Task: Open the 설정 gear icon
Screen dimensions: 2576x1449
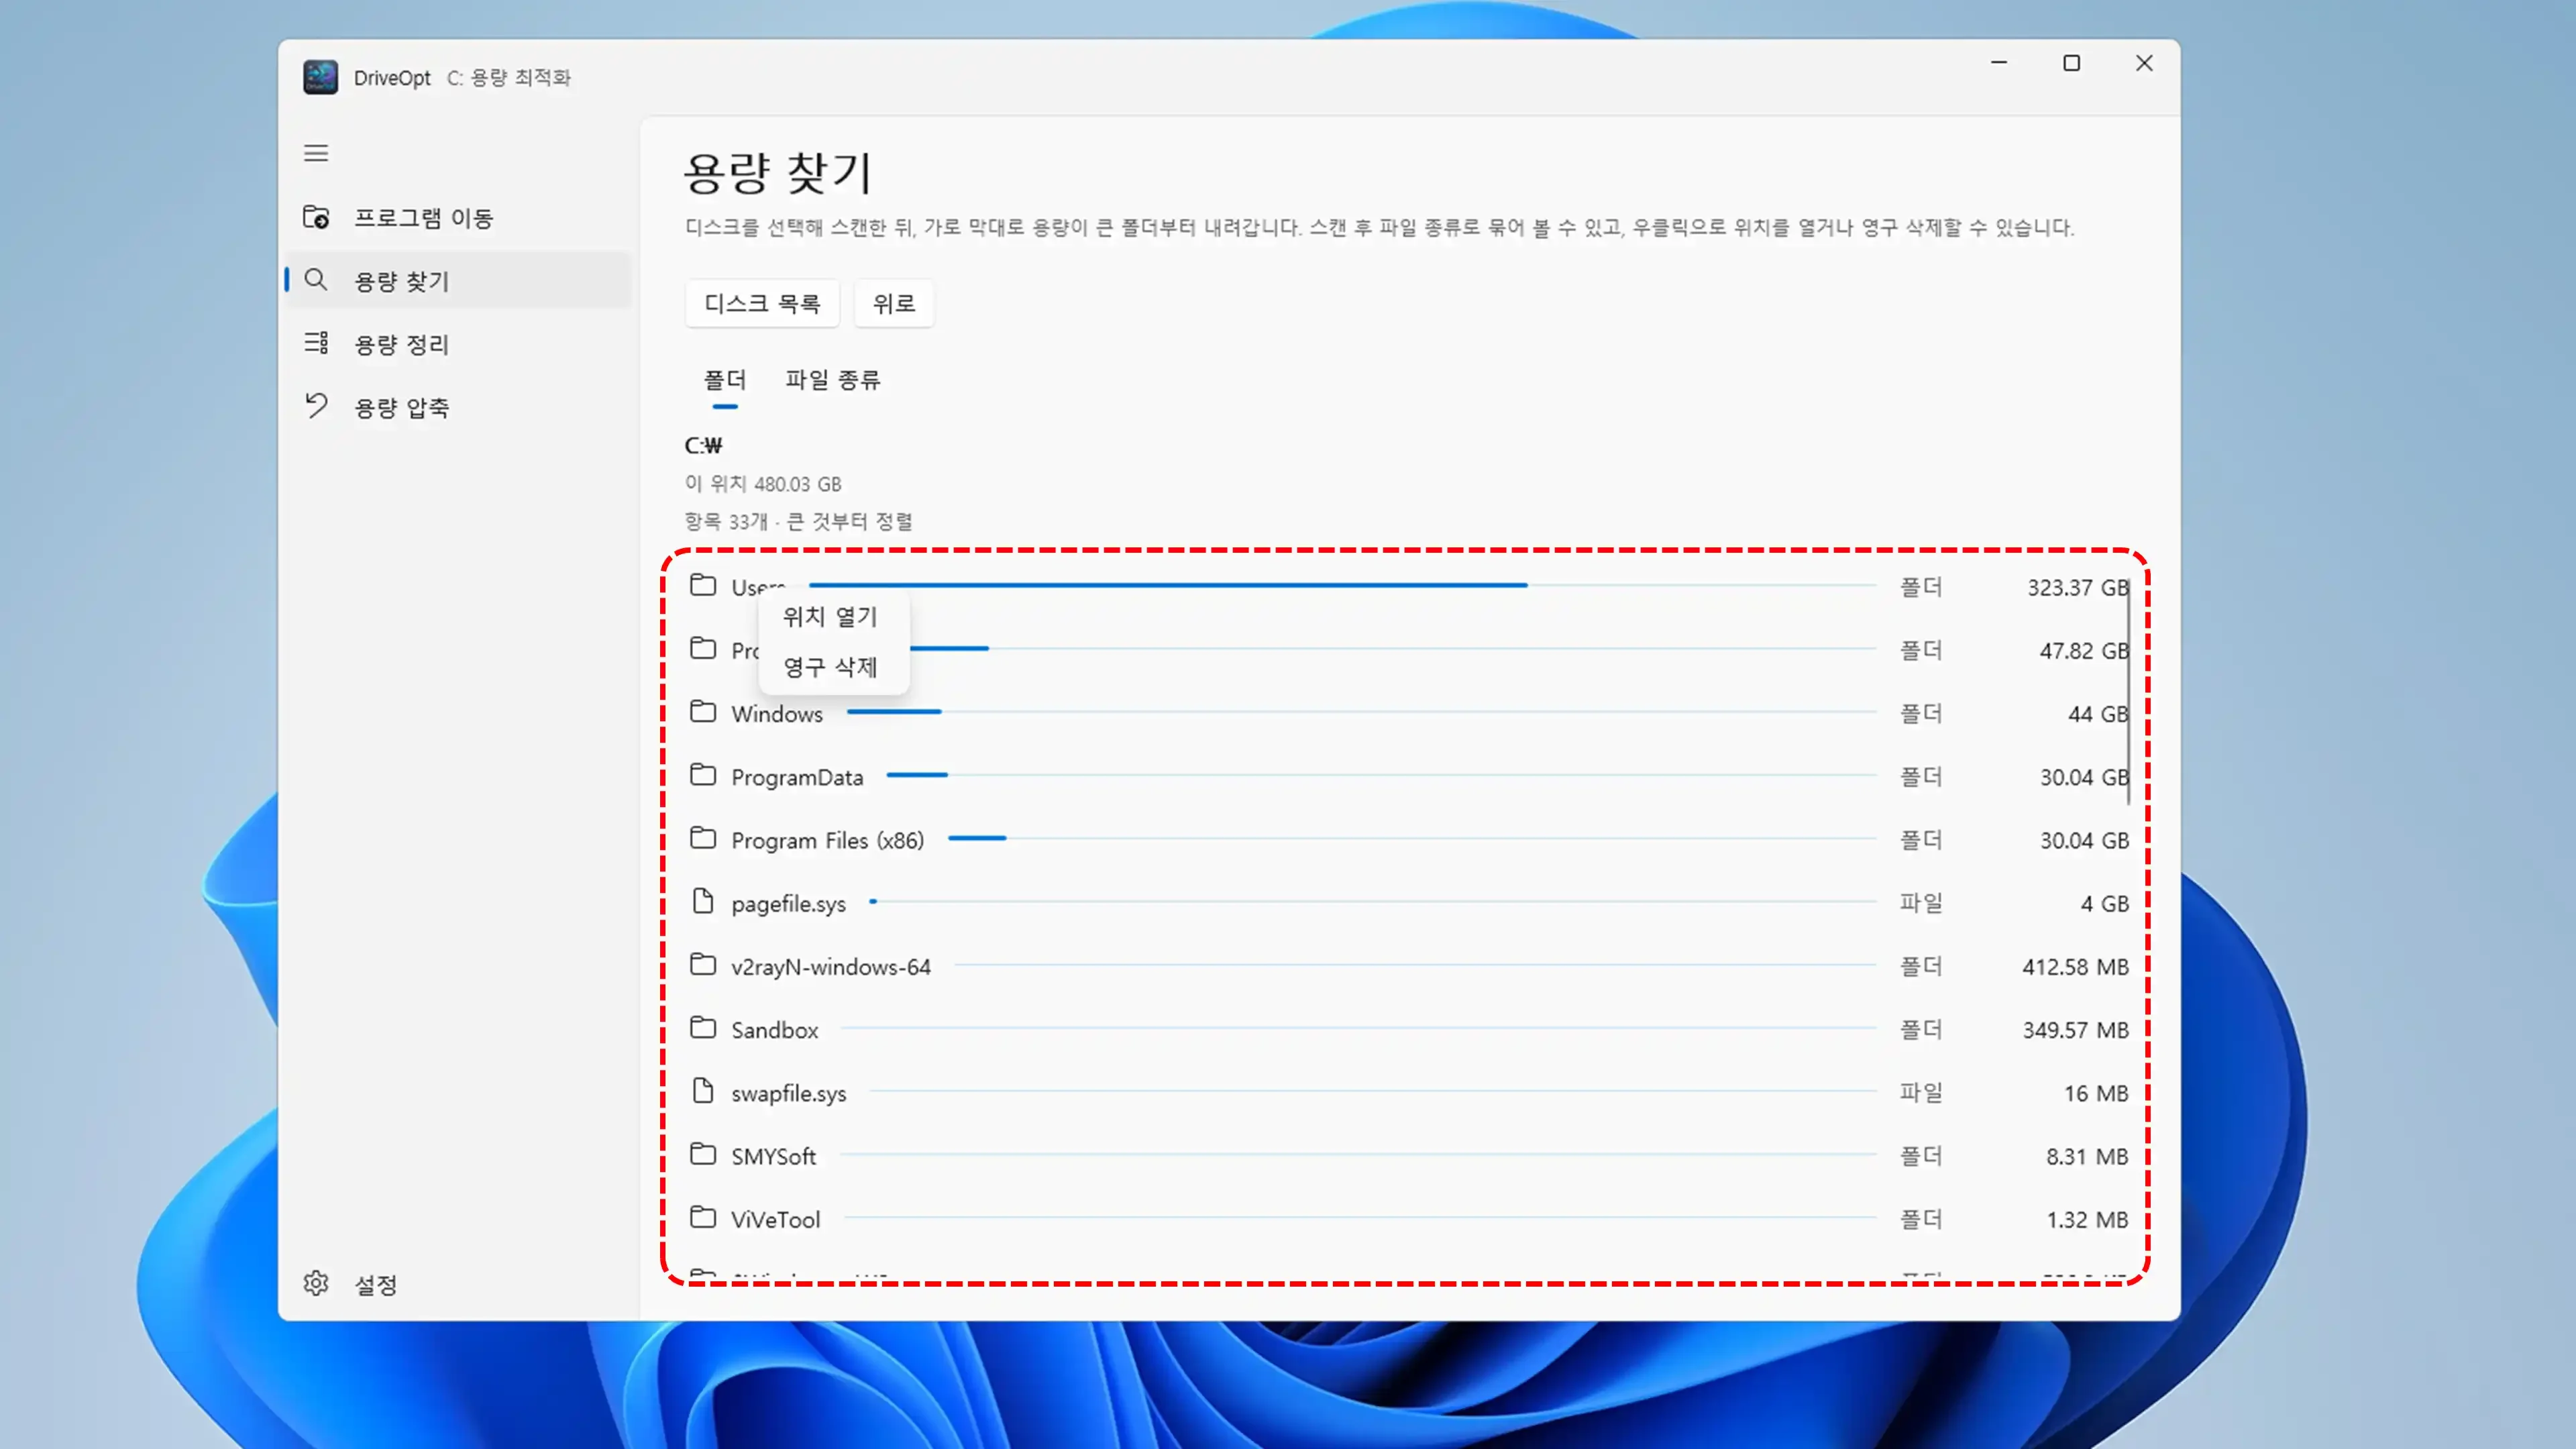Action: (316, 1283)
